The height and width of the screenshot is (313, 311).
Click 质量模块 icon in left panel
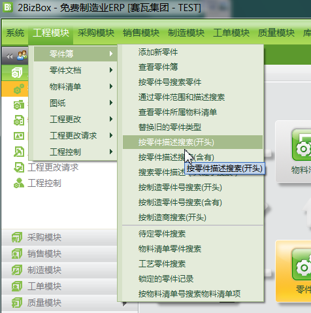[x=17, y=303]
